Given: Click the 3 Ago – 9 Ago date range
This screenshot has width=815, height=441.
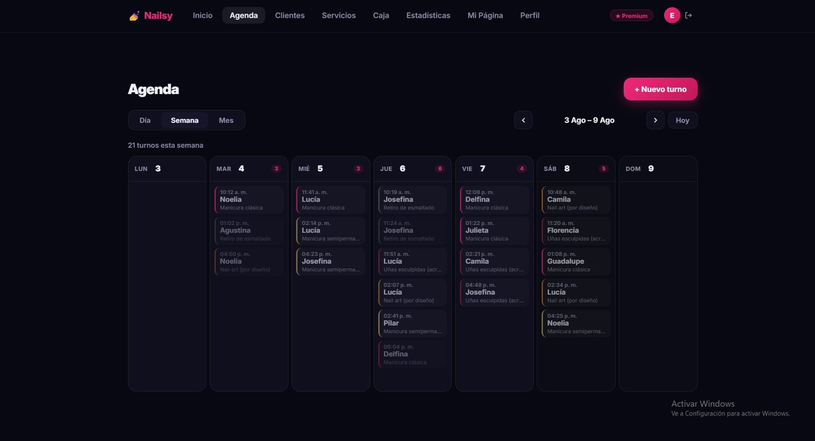Looking at the screenshot, I should click(x=589, y=120).
